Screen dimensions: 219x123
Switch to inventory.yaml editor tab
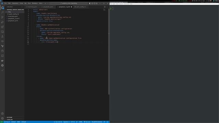[x=32, y=7]
